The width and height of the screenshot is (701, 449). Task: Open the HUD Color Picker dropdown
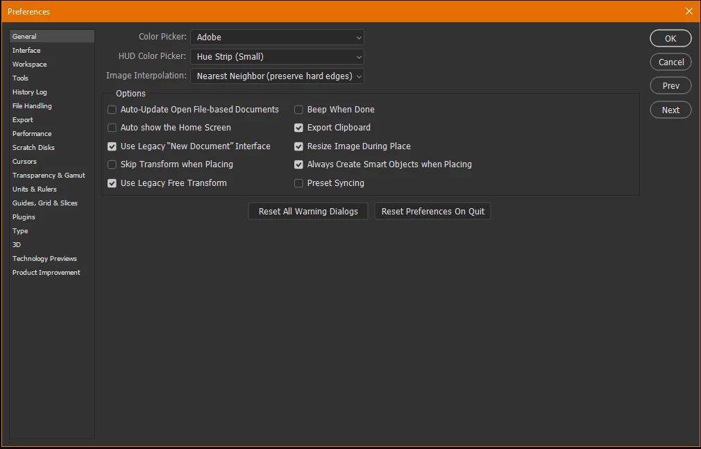(x=277, y=57)
